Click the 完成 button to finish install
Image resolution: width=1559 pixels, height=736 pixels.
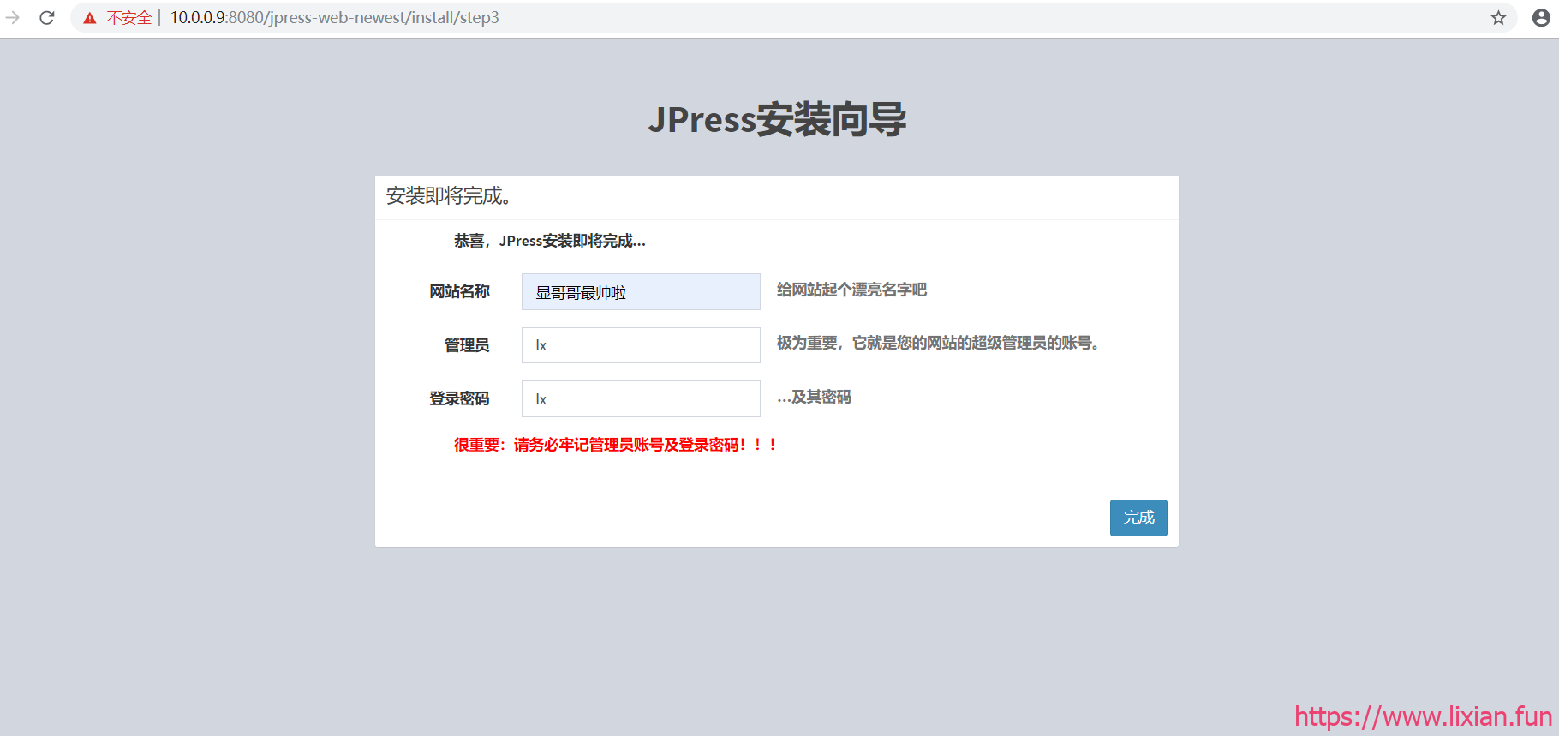tap(1138, 518)
